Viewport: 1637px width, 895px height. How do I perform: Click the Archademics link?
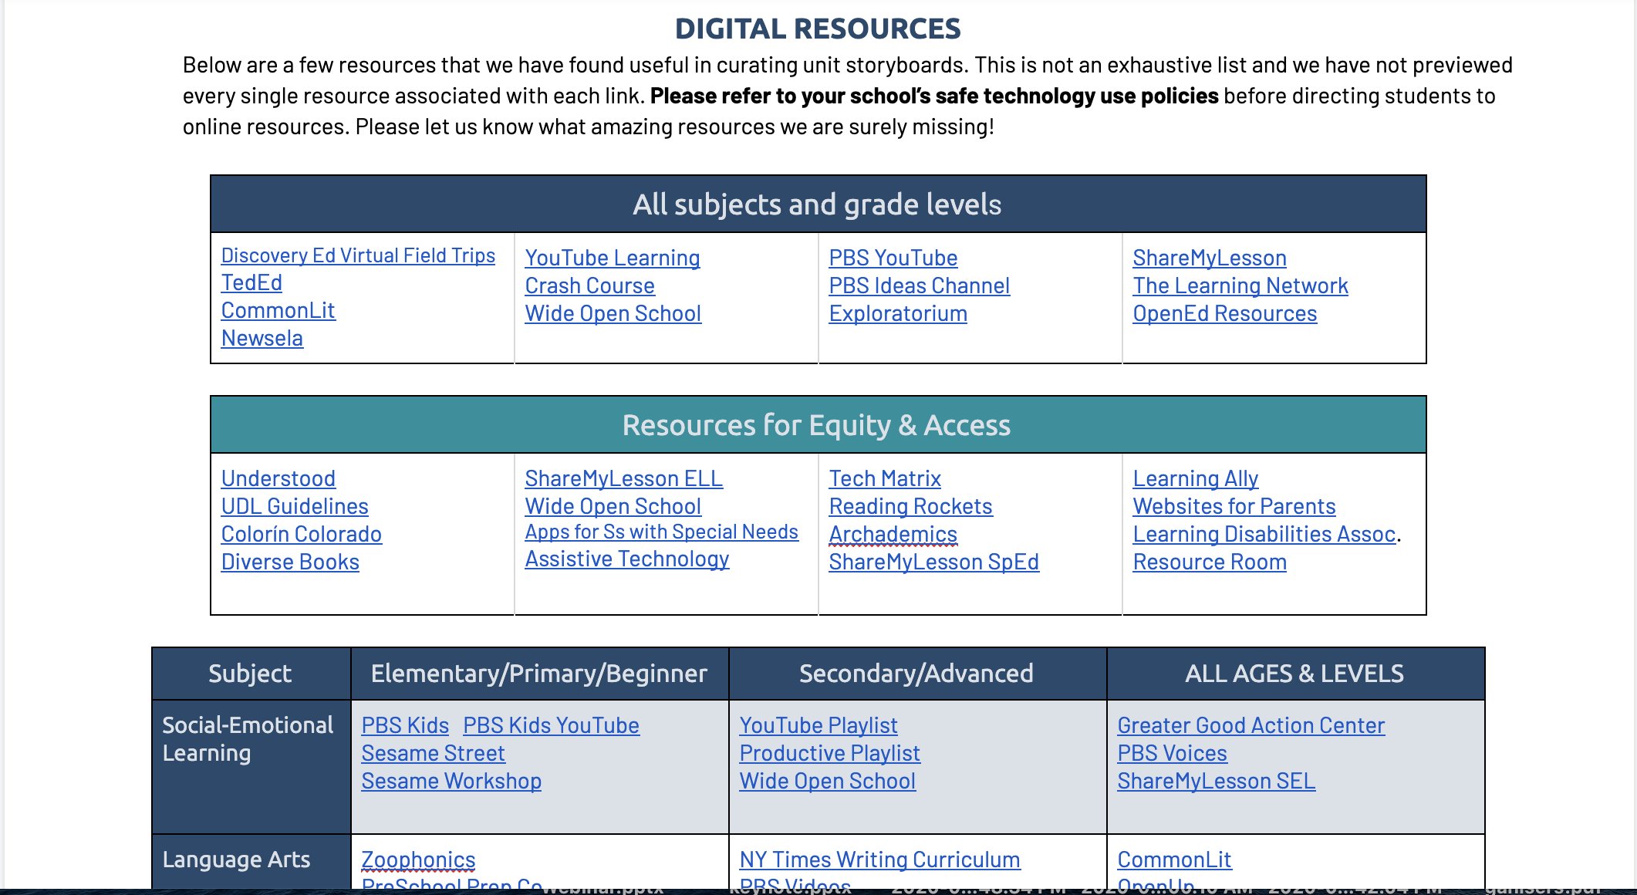pos(893,534)
